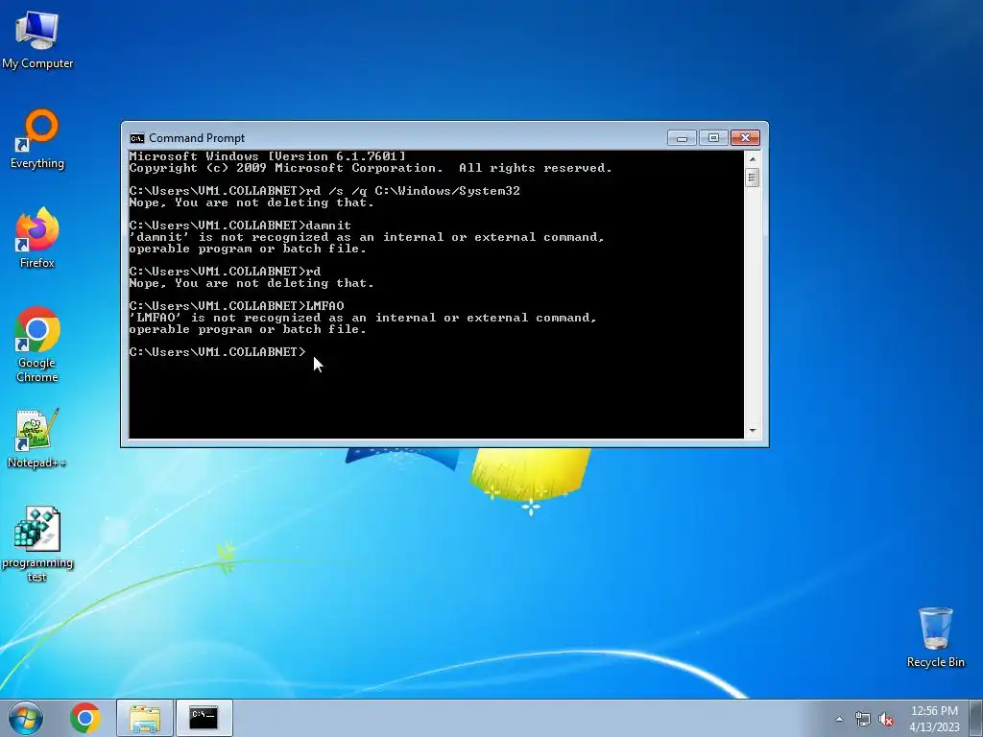Select the programming test file icon

click(37, 544)
